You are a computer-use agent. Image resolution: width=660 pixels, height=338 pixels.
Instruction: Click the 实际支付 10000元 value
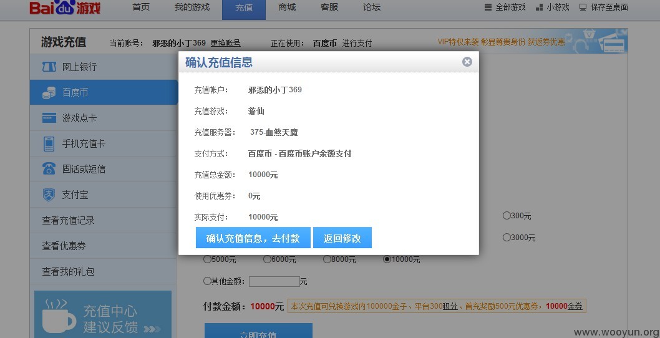[263, 217]
